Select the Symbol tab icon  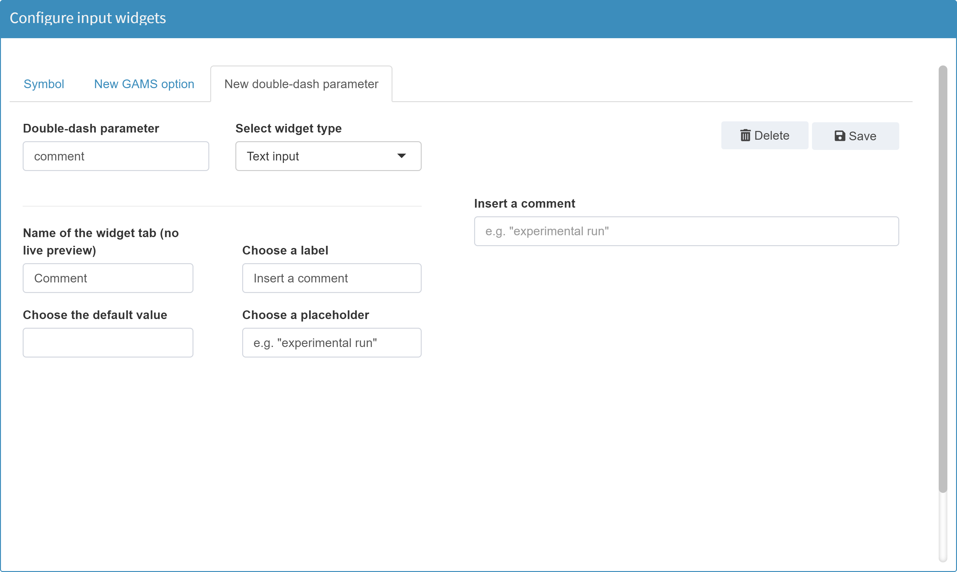(43, 83)
